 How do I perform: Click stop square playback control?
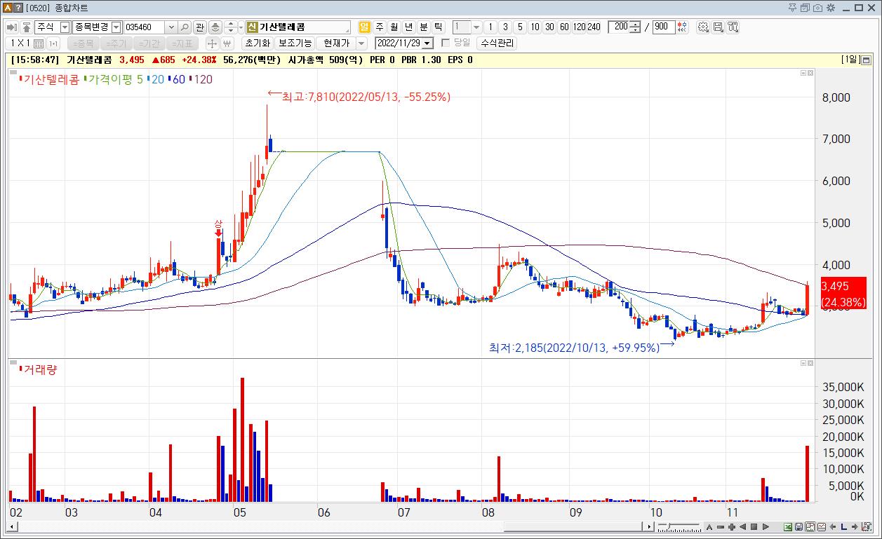[754, 527]
